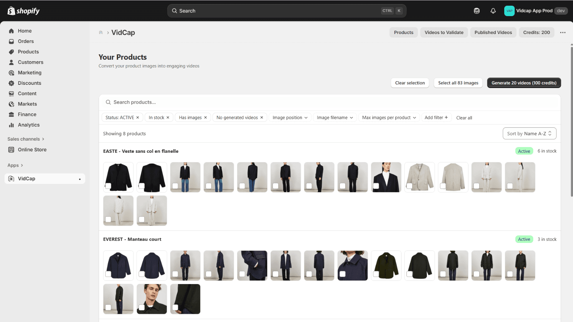Open the Image filename filter dropdown
Screen dimensions: 573x322
(335, 117)
